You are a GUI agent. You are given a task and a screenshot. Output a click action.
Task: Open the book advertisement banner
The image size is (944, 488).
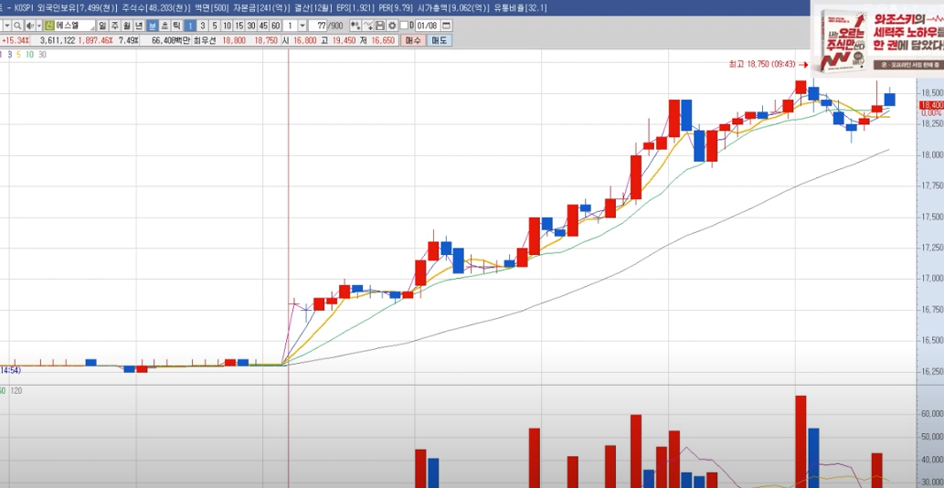click(x=877, y=39)
